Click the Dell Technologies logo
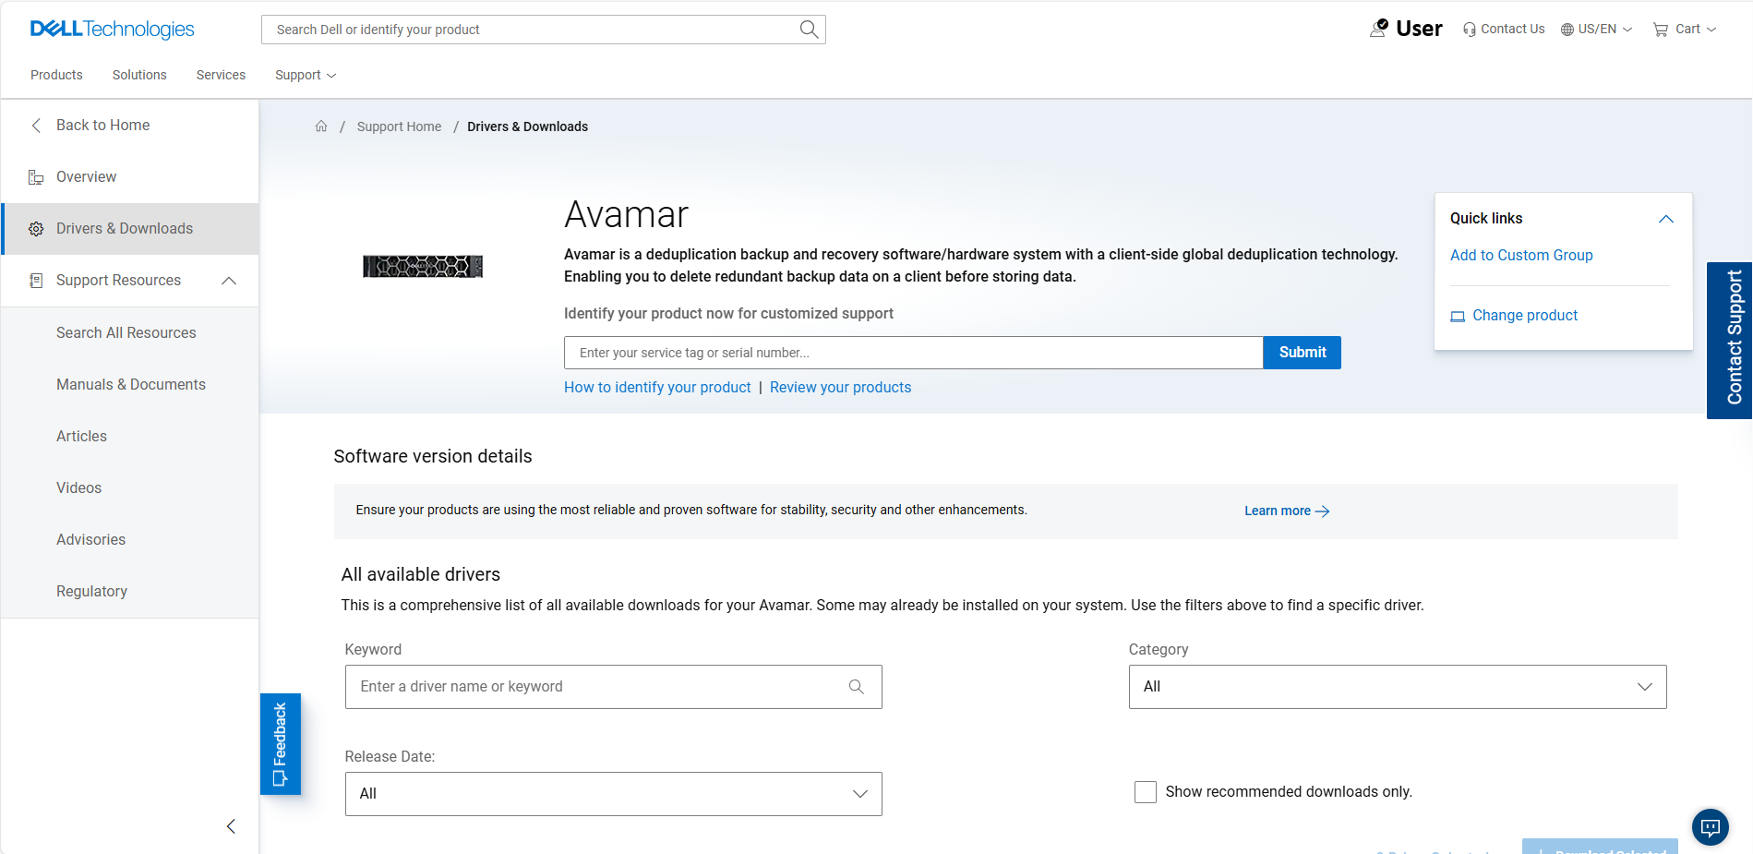Image resolution: width=1753 pixels, height=854 pixels. coord(111,29)
